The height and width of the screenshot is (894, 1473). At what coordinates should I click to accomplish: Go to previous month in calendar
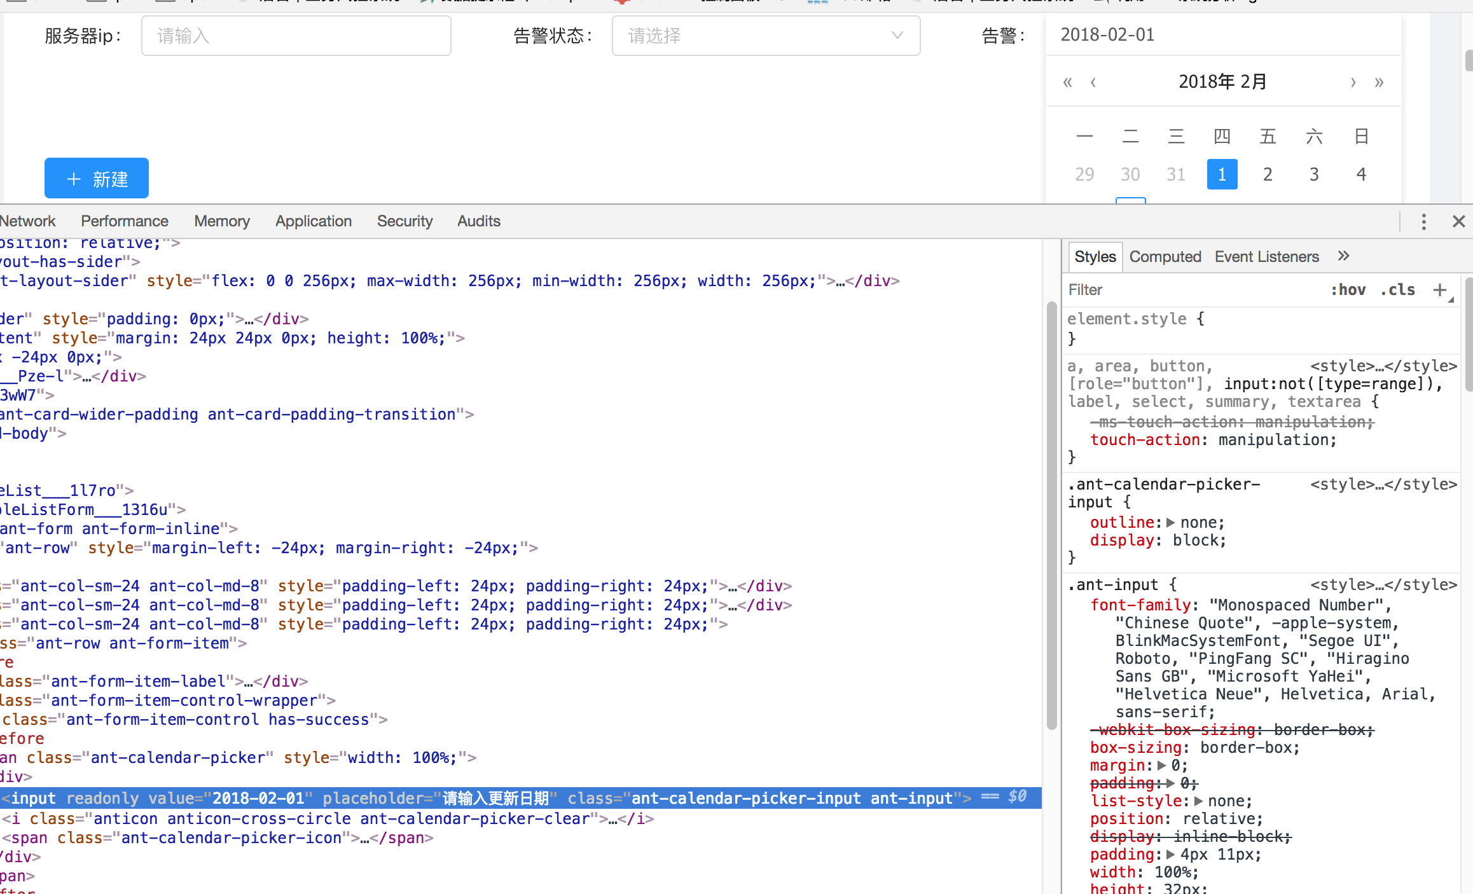click(x=1093, y=82)
